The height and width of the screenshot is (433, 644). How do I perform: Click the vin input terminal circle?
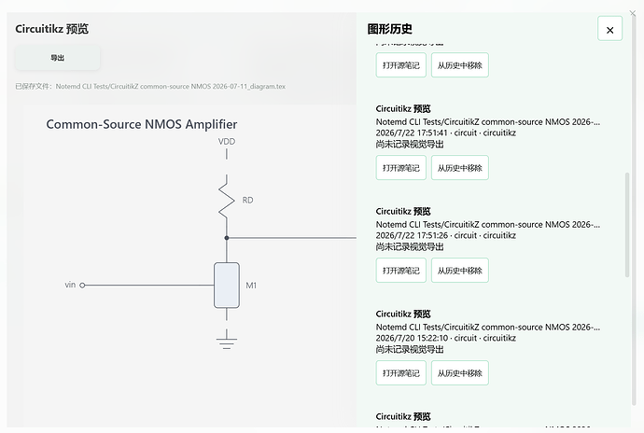point(82,286)
